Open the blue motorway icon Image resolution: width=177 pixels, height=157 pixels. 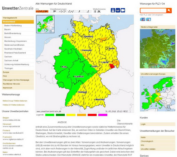click(113, 11)
